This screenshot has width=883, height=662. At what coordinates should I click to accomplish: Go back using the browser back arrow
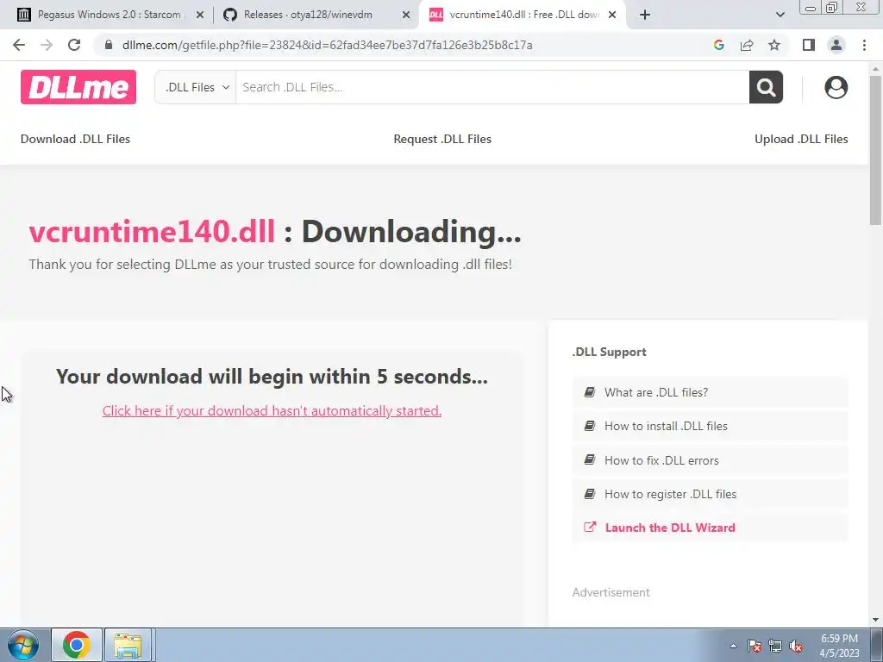[x=19, y=45]
